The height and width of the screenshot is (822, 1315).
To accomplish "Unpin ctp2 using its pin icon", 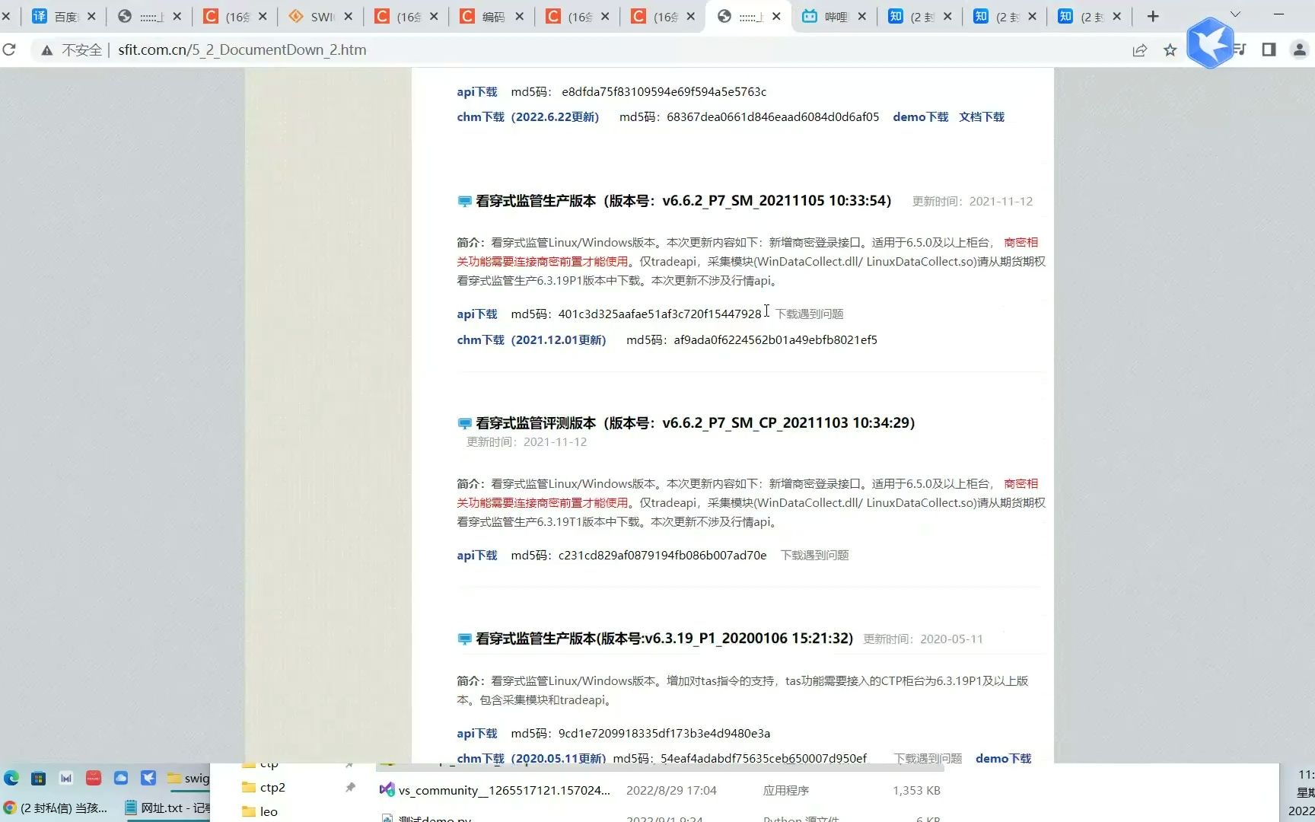I will (350, 788).
